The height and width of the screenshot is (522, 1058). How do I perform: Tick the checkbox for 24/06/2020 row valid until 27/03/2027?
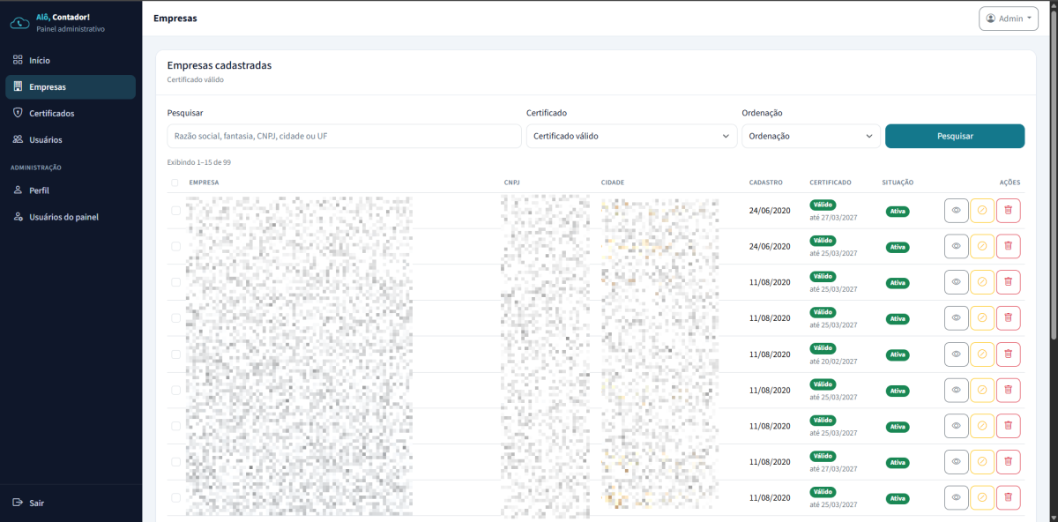tap(175, 211)
